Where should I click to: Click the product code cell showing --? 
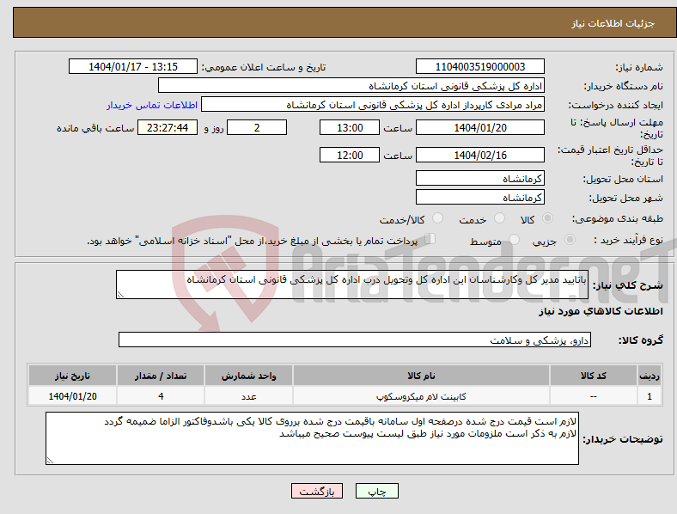pyautogui.click(x=594, y=396)
